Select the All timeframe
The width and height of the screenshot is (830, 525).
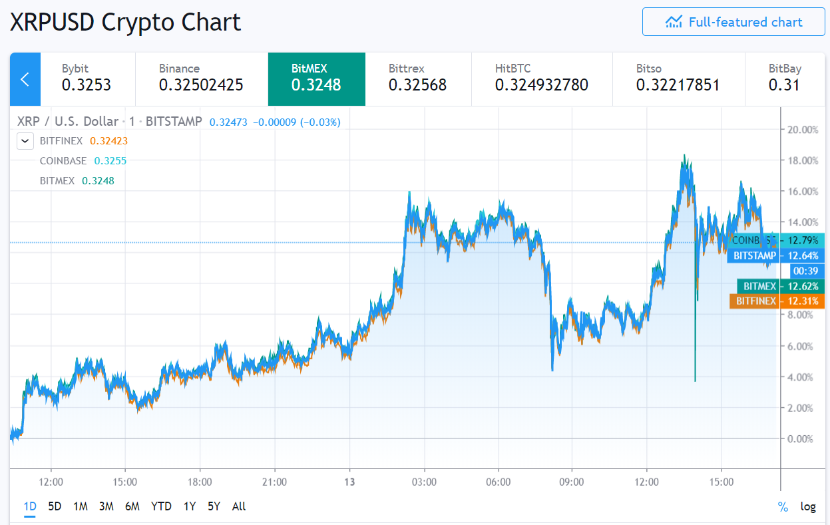(x=238, y=506)
